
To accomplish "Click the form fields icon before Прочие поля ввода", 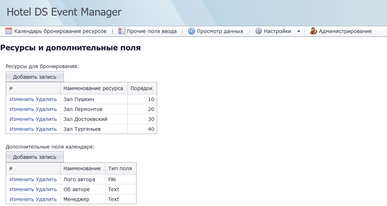I will pyautogui.click(x=121, y=31).
